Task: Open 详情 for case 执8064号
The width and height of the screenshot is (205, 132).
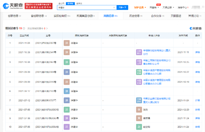Action: point(197,127)
